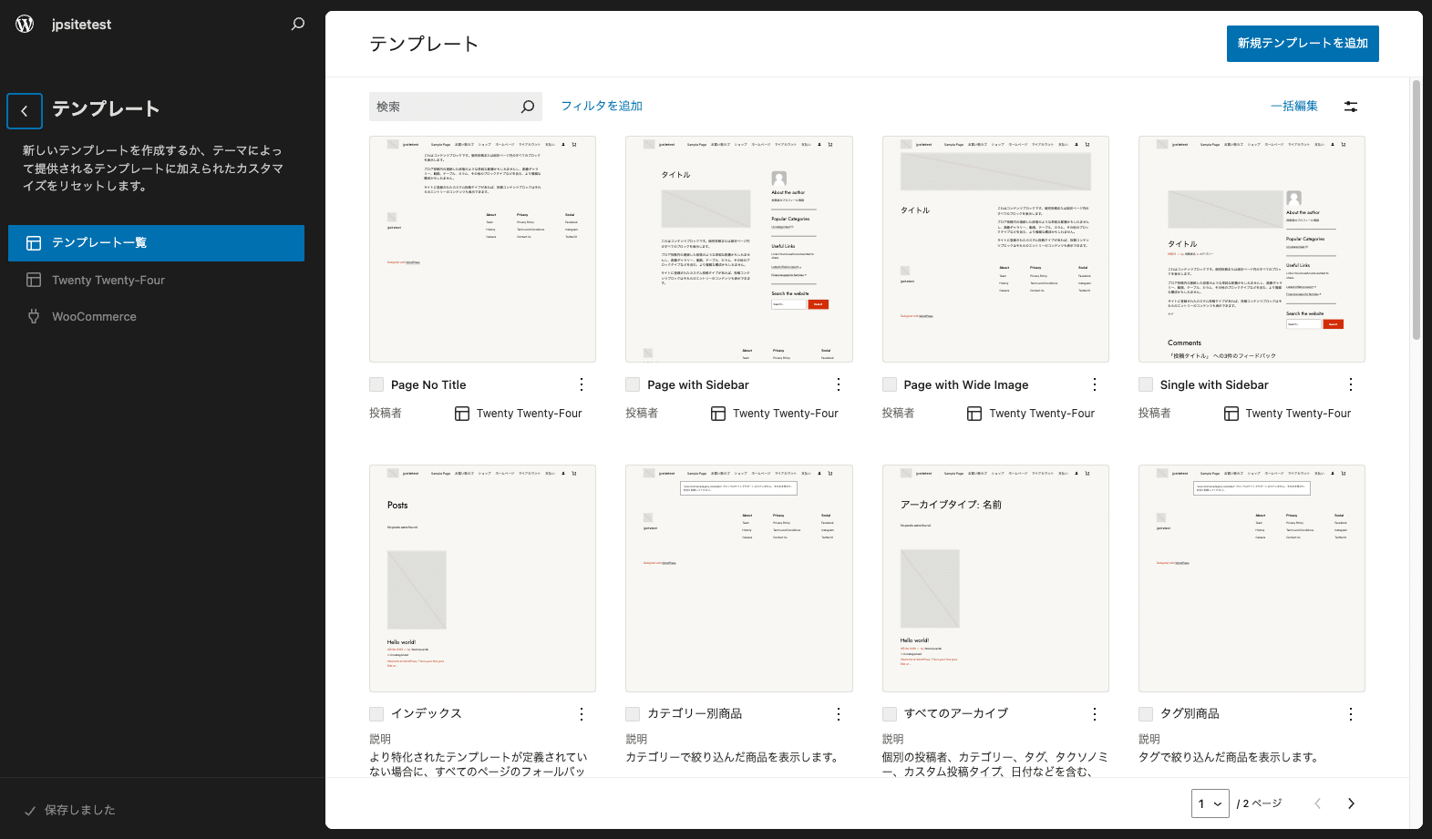
Task: Open the Page with Wide Image title
Action: [x=966, y=385]
